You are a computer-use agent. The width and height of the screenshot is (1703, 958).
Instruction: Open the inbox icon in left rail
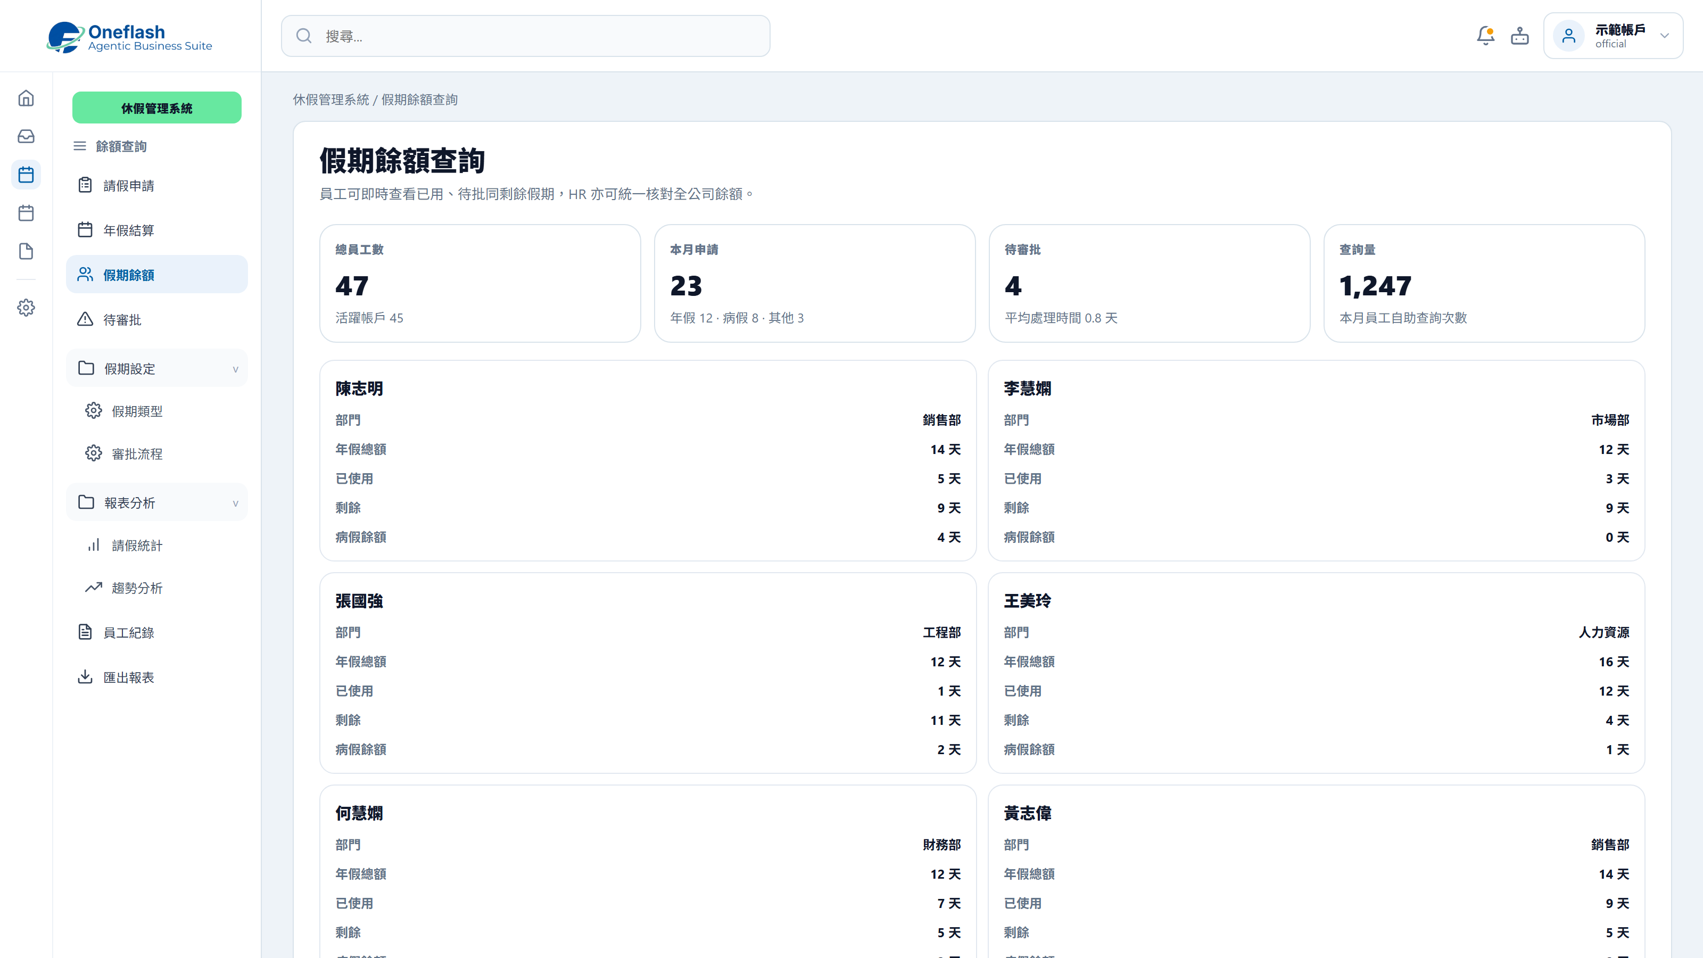pyautogui.click(x=26, y=136)
